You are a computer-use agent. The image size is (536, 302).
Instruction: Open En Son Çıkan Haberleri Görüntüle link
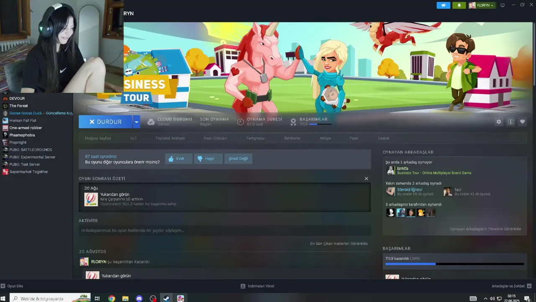(x=339, y=243)
